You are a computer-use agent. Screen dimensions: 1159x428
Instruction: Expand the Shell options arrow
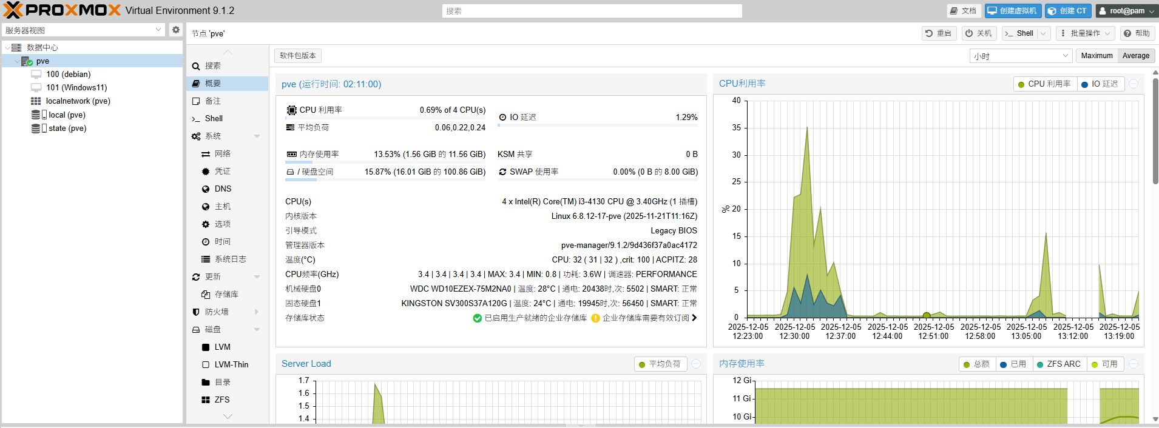[1044, 33]
